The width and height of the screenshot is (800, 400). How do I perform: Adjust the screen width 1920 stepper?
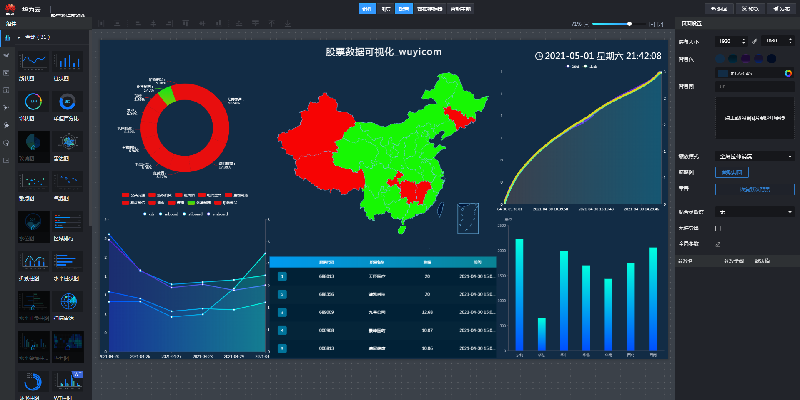click(744, 41)
